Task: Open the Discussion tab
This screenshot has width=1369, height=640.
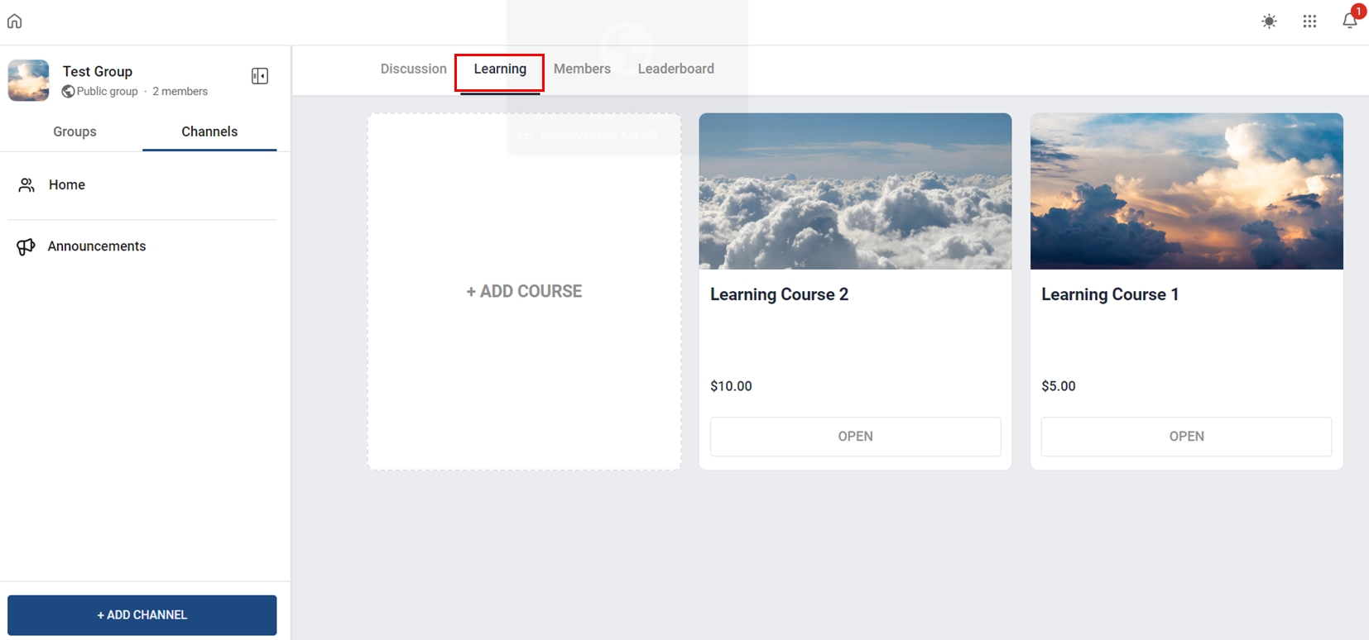Action: tap(413, 69)
